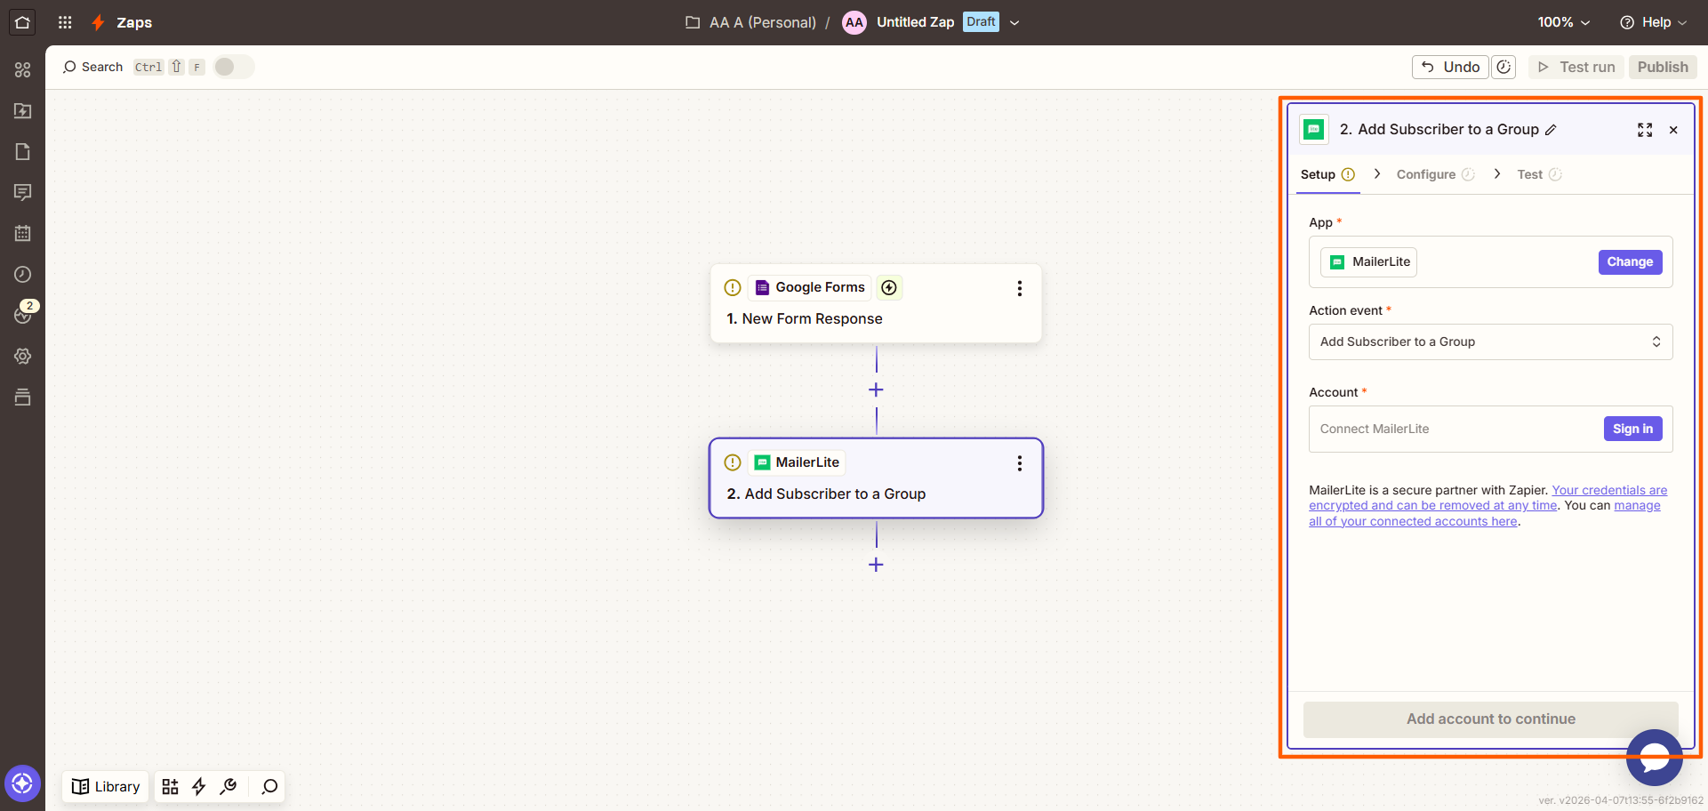Click the Untitled Zap title
The image size is (1708, 811).
coord(915,22)
